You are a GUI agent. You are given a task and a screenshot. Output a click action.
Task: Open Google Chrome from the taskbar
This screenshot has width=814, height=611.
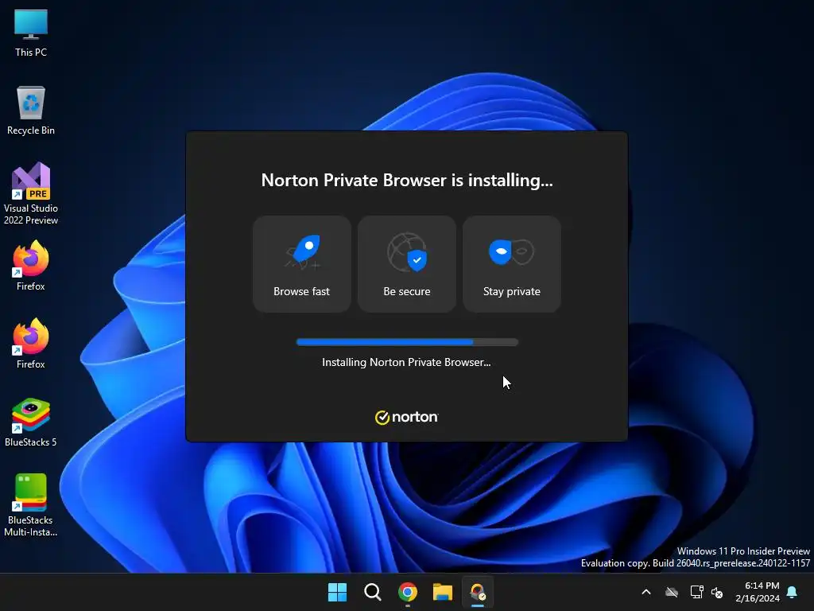(408, 592)
